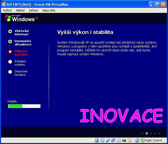Click the Windows XP logo
168x144 pixels.
[21, 18]
